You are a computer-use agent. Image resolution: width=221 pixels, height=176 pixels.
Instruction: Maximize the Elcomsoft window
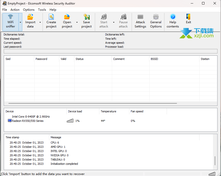[203, 3]
